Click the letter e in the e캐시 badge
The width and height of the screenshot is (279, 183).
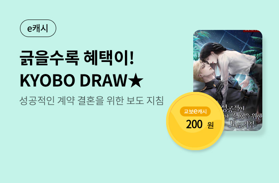click(30, 29)
